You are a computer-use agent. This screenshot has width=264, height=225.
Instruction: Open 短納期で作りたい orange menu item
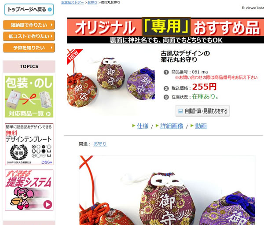click(x=29, y=25)
